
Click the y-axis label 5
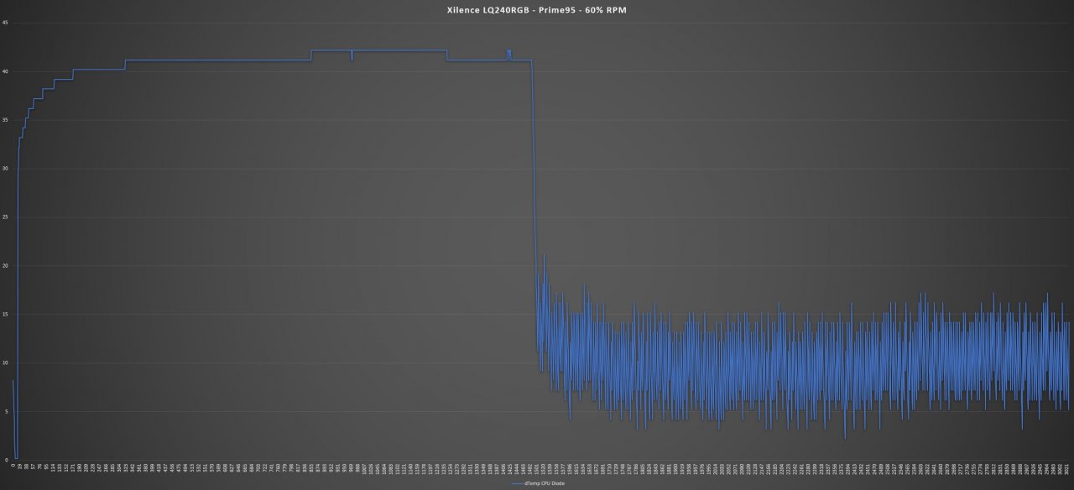point(7,411)
